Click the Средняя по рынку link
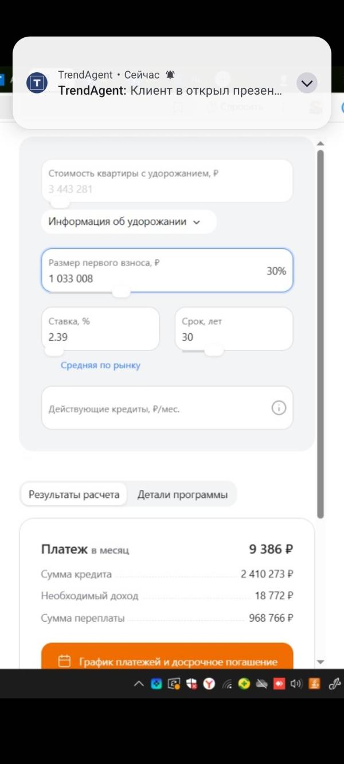Image resolution: width=344 pixels, height=764 pixels. [100, 365]
